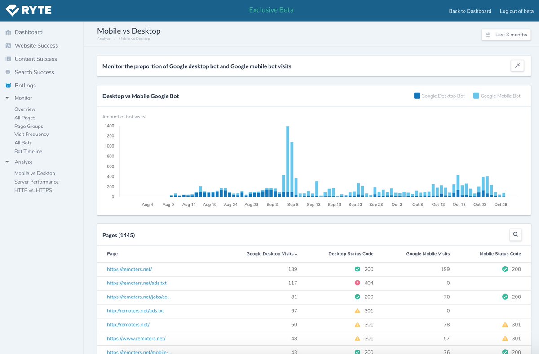
Task: Click the BotLogs robot icon
Action: tap(8, 86)
